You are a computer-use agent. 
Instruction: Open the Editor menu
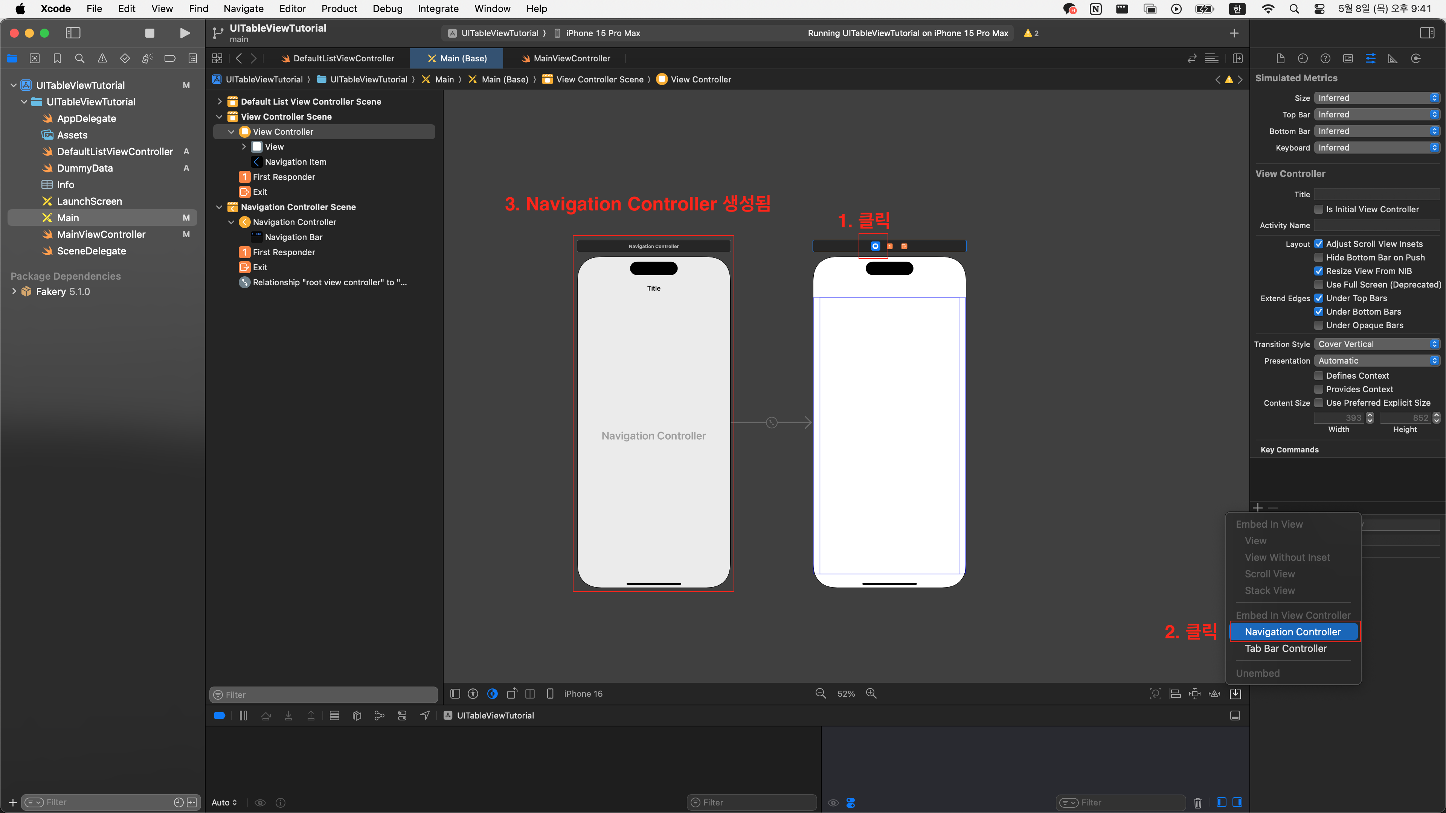(293, 8)
